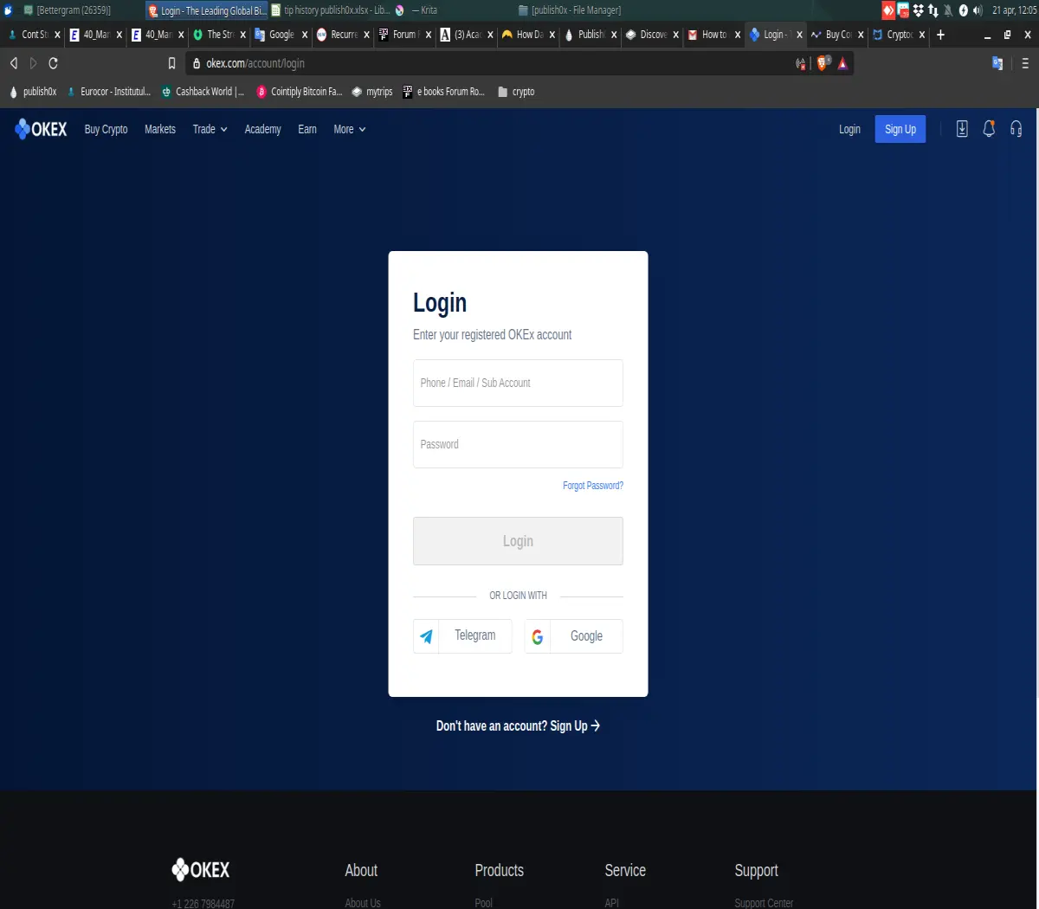Viewport: 1039px width, 909px height.
Task: Open the browser hamburger menu
Action: coord(1025,63)
